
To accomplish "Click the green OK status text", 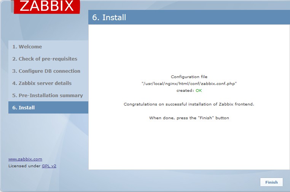I will tap(199, 91).
